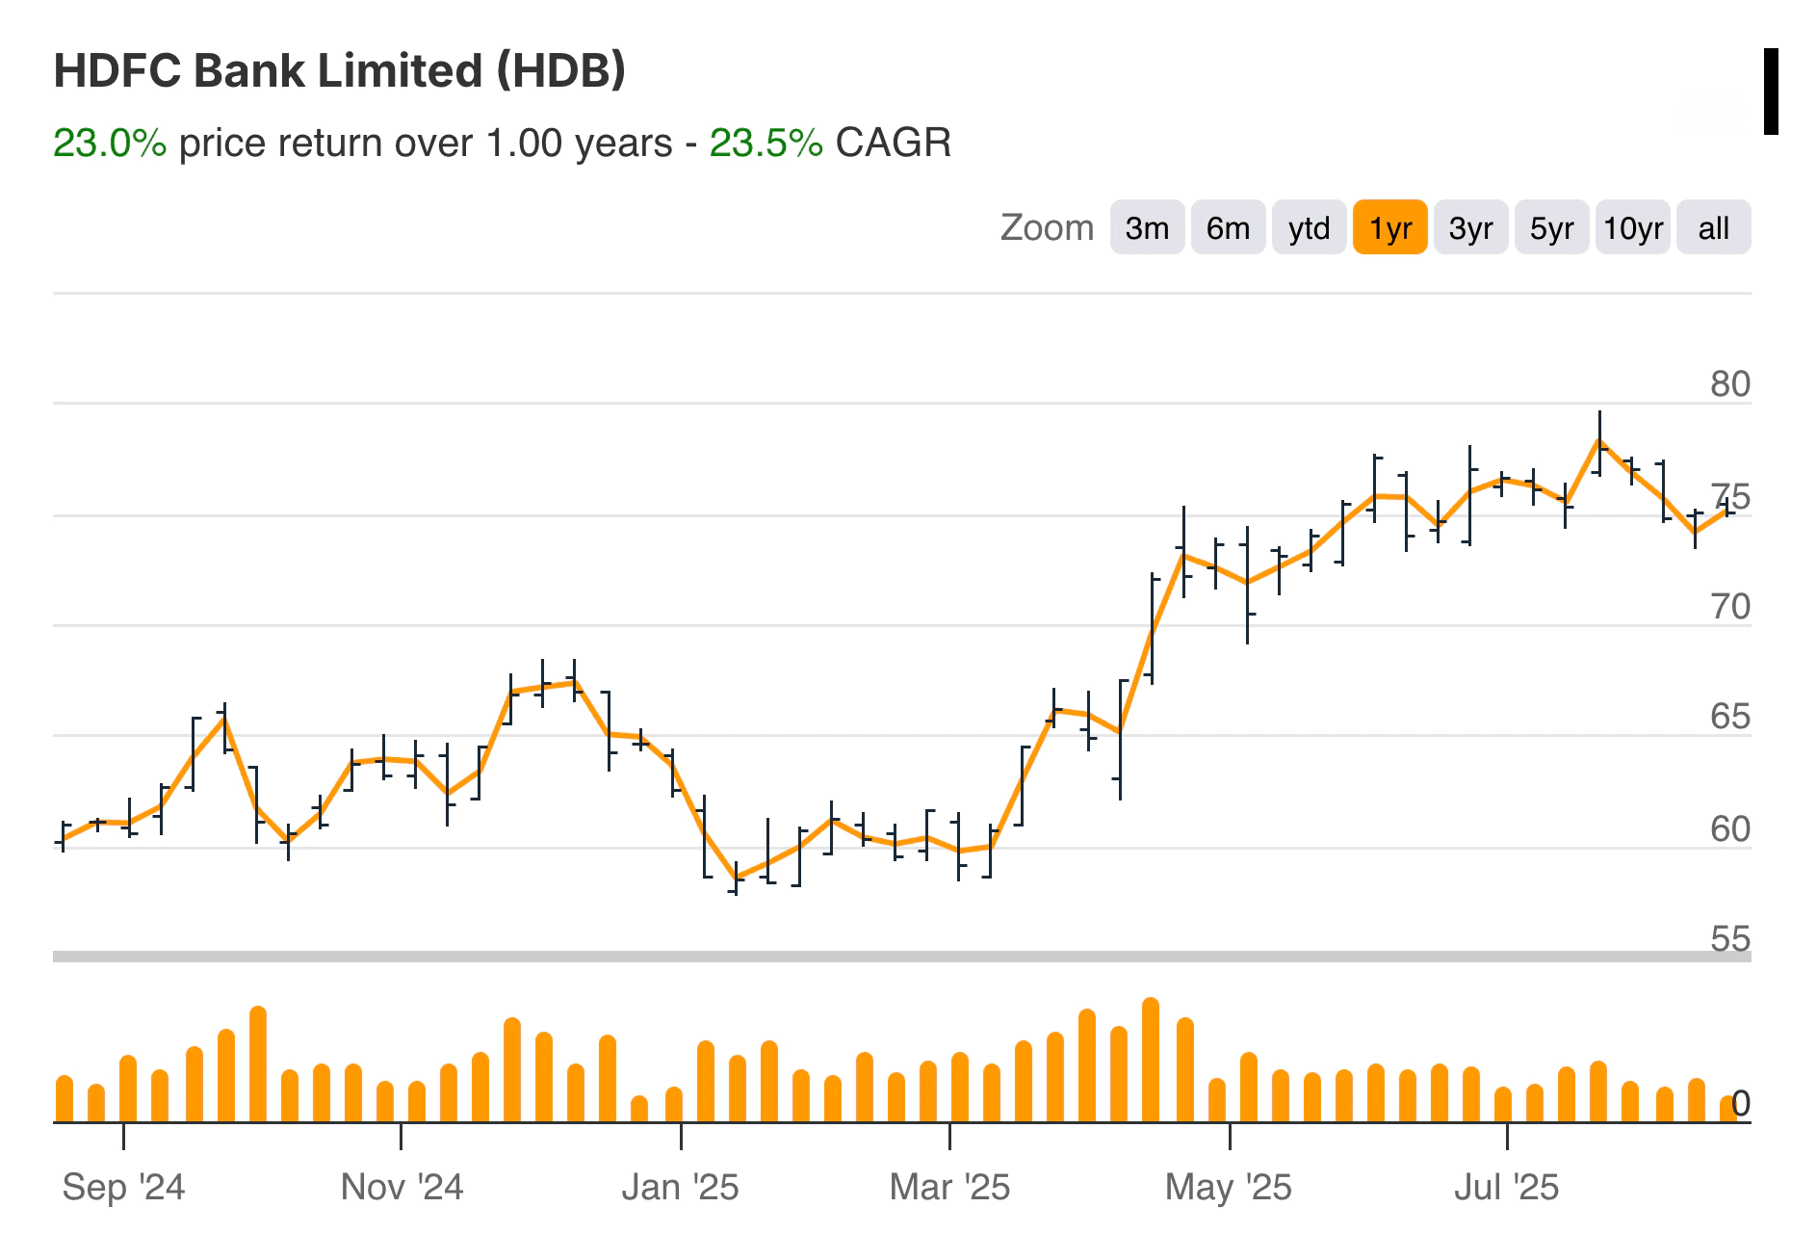Click the Zoom label text
This screenshot has height=1260, width=1817.
(x=1046, y=227)
